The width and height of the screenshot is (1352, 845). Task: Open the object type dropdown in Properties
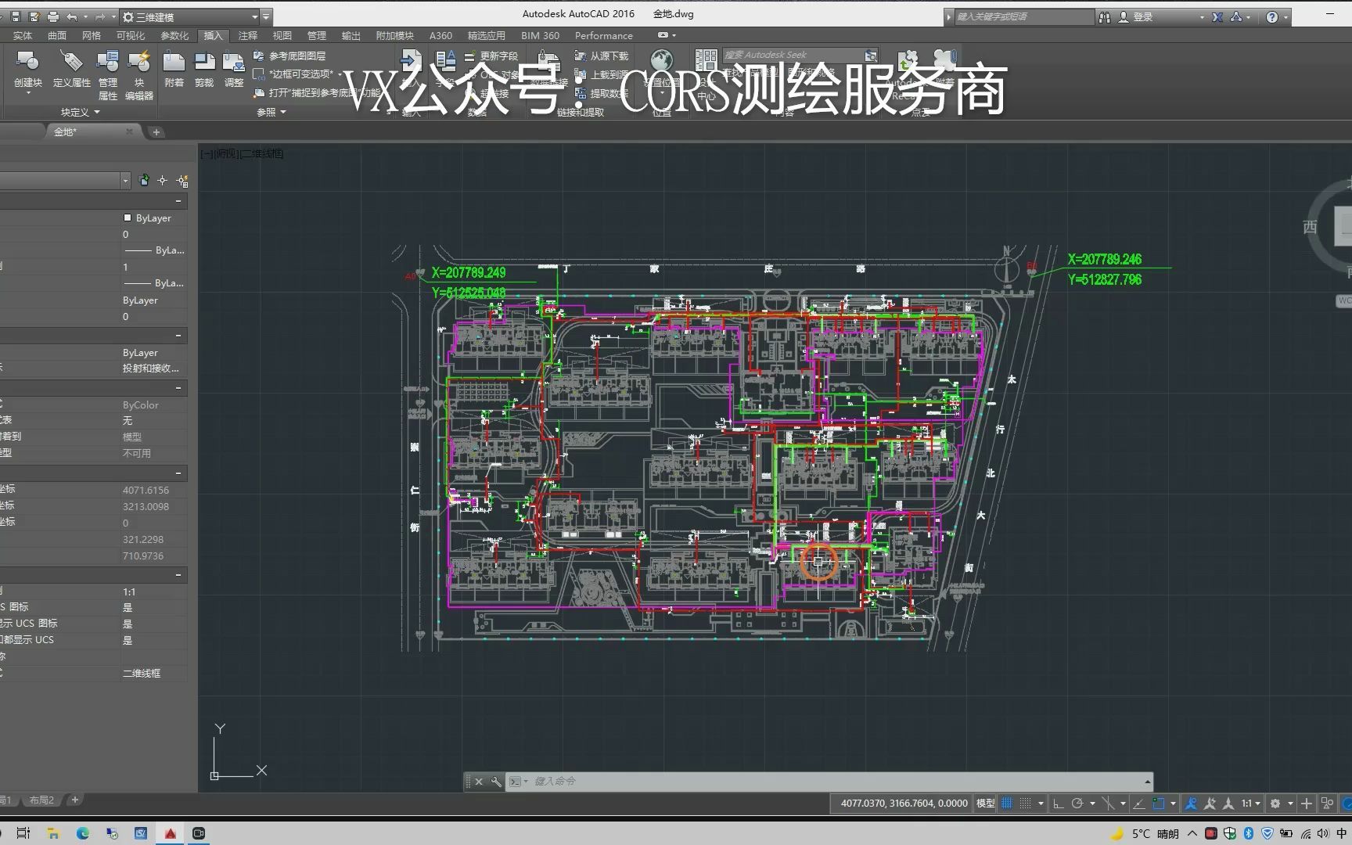click(x=125, y=181)
